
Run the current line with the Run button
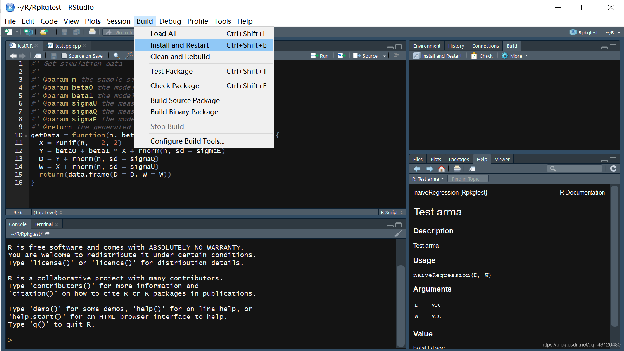click(320, 56)
